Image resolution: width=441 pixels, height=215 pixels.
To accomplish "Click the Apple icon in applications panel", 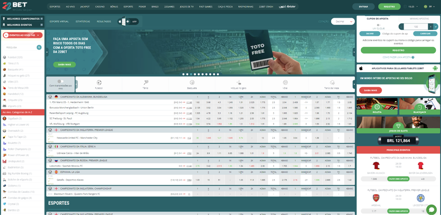I will (x=361, y=68).
